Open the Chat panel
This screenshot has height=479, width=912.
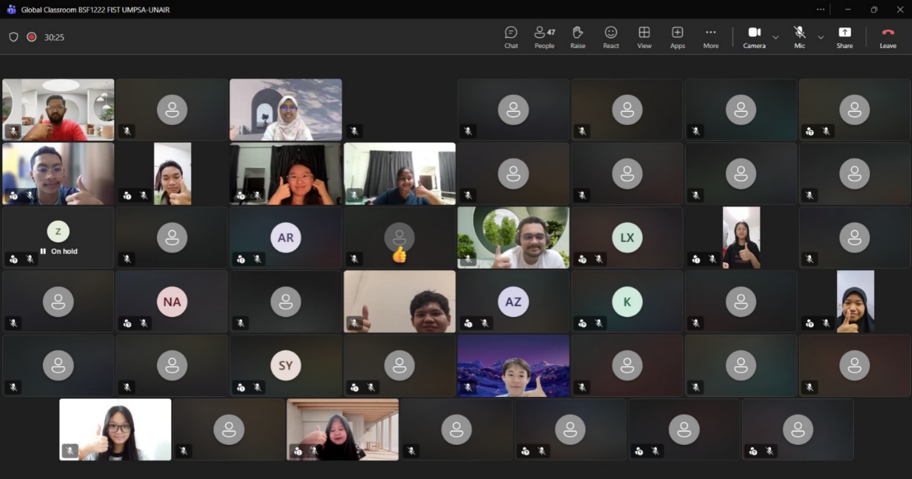pos(511,37)
